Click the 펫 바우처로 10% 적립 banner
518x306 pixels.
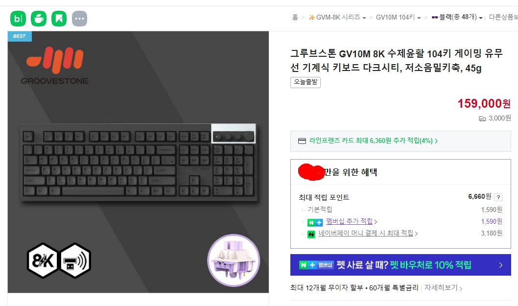pyautogui.click(x=400, y=265)
